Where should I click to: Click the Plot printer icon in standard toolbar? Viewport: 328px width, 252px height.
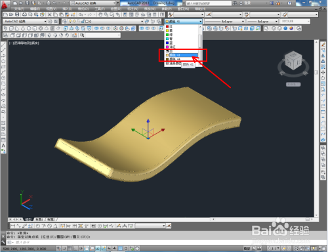coord(24,14)
